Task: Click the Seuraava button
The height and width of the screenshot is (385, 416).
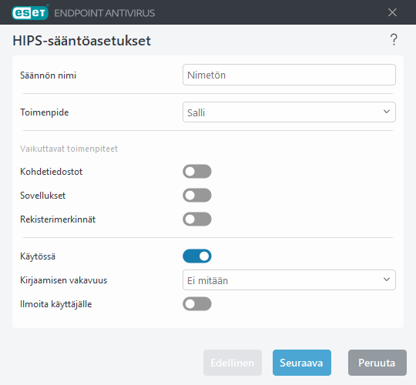Action: pos(302,363)
